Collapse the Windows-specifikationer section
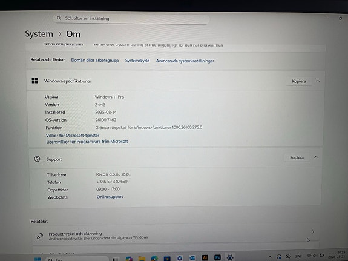The image size is (348, 261). (x=318, y=81)
